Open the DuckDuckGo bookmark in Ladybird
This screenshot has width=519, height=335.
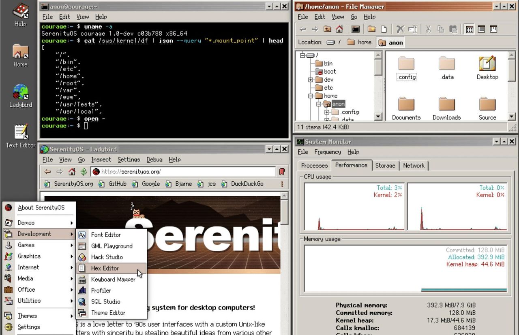(243, 184)
